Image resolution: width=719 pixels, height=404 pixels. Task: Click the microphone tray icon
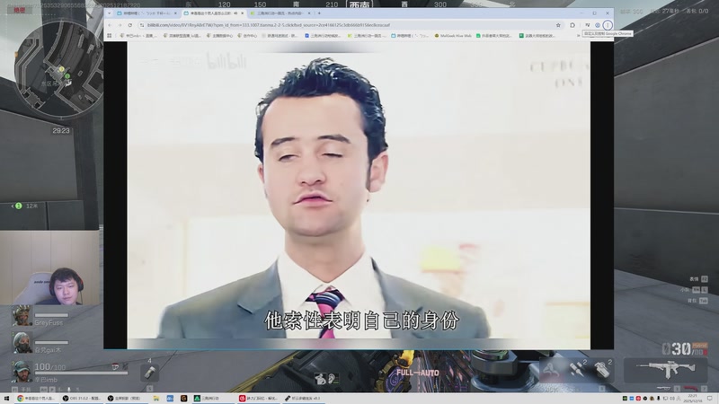pos(659,399)
